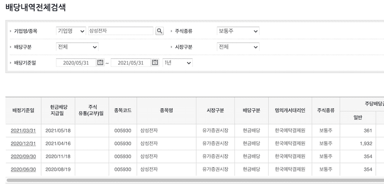Open the 1년 period dropdown

point(178,63)
